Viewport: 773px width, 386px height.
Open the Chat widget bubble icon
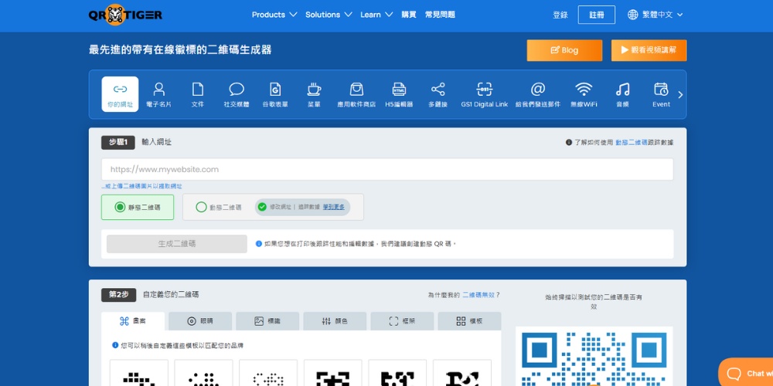(734, 373)
